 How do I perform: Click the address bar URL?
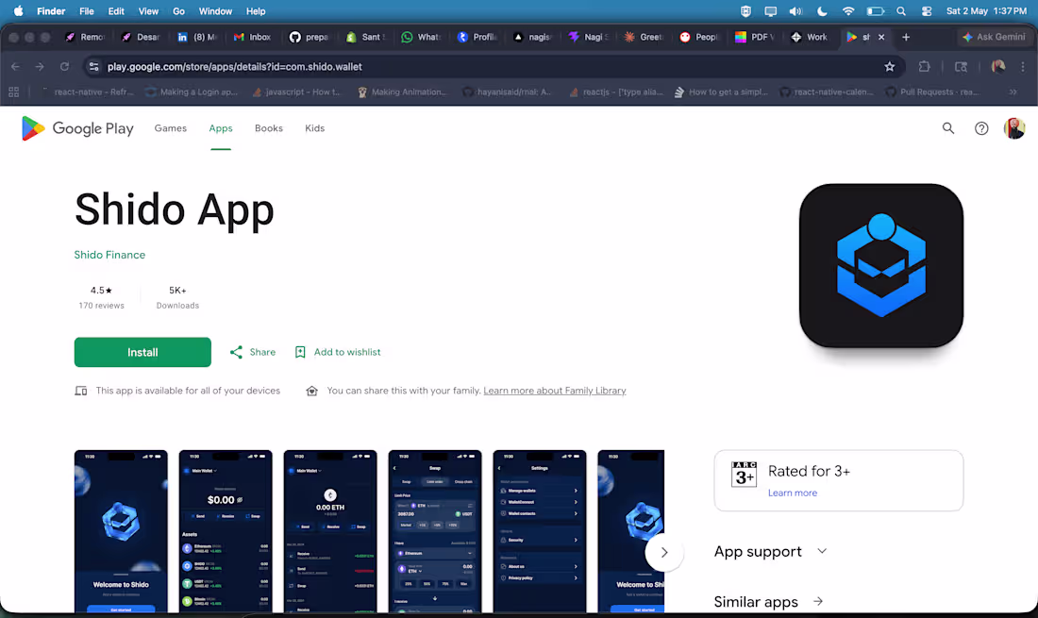(234, 67)
